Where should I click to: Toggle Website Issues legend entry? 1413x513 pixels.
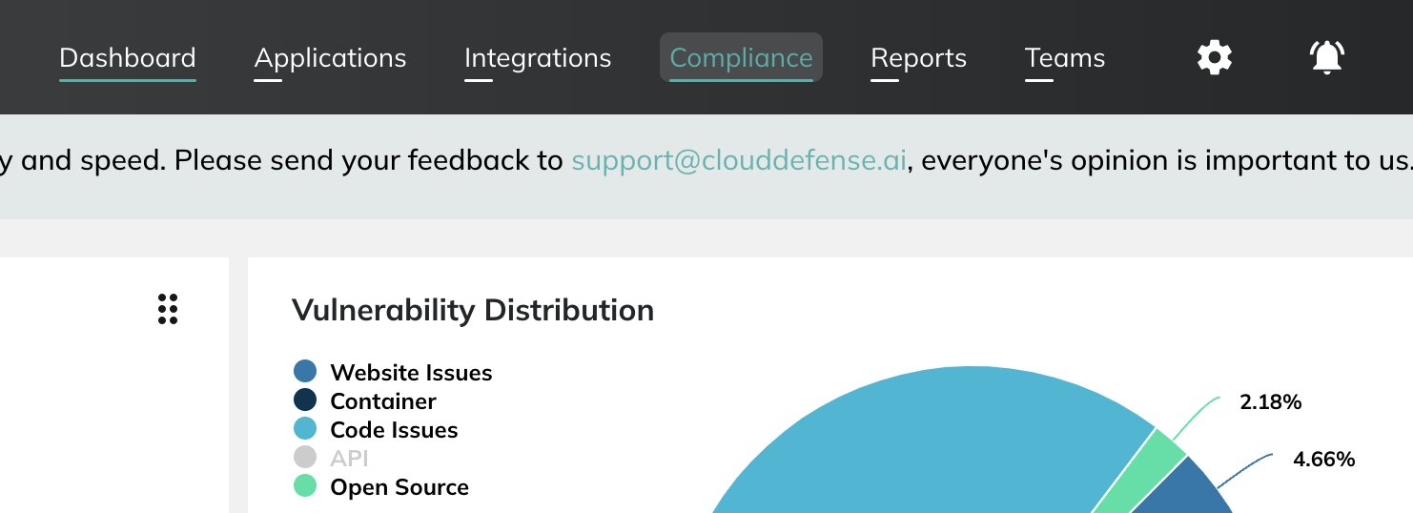393,372
